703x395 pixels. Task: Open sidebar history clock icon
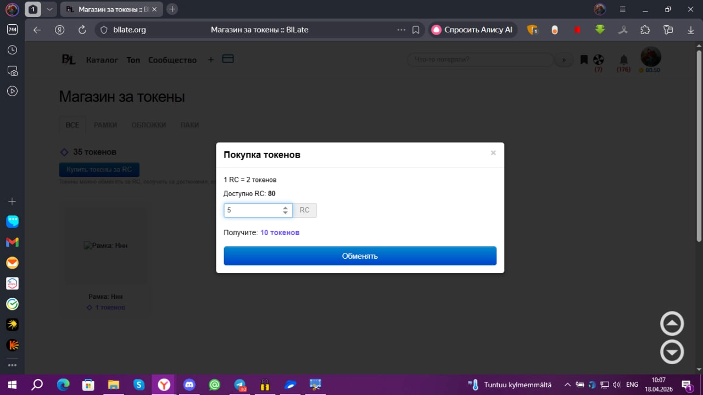(x=12, y=50)
